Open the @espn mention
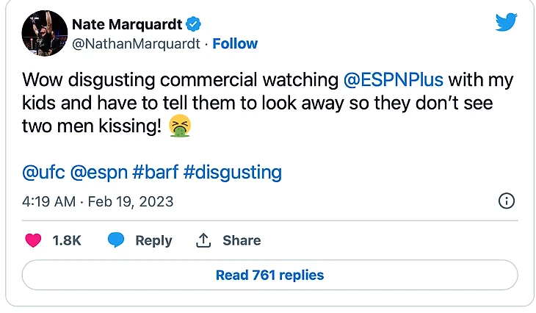The width and height of the screenshot is (536, 313). 98,173
